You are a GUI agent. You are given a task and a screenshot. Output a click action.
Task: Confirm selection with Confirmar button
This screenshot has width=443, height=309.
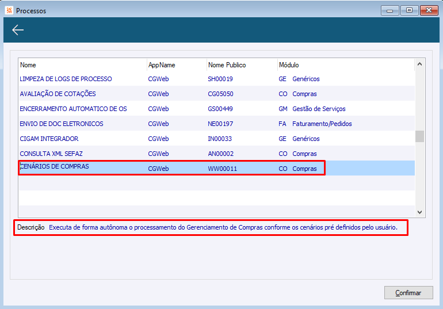408,293
